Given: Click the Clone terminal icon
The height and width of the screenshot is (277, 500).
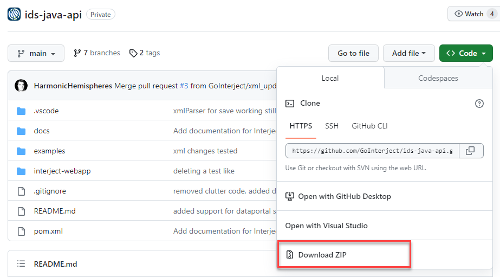Looking at the screenshot, I should point(289,104).
